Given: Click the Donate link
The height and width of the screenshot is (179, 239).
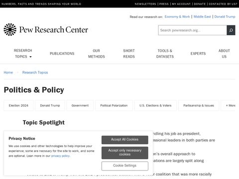Looking at the screenshot, I should (x=200, y=4).
